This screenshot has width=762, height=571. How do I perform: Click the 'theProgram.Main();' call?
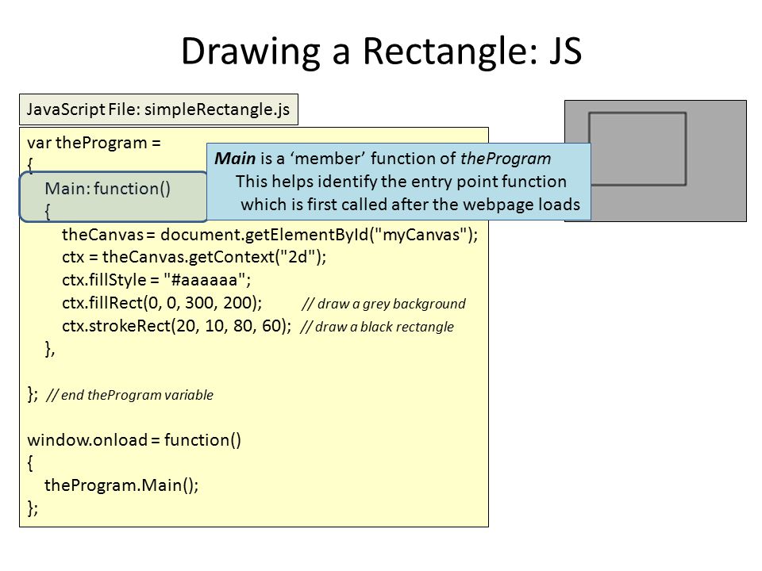coord(121,485)
